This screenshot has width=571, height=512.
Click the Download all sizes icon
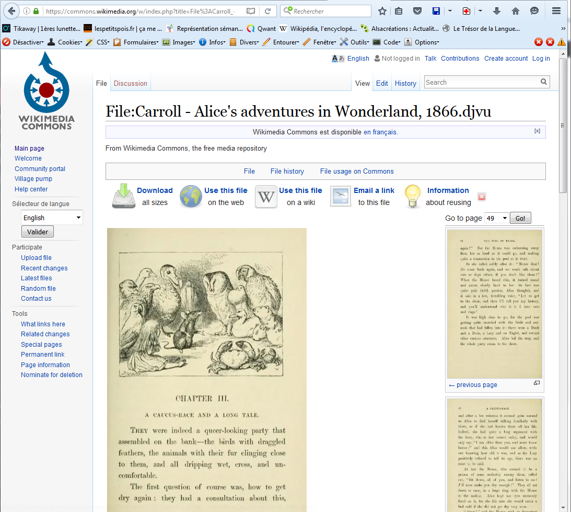(x=123, y=197)
